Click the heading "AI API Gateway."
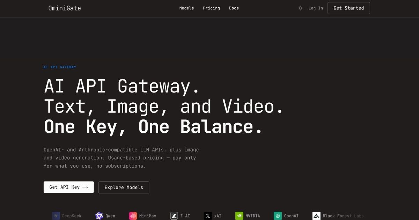Screen dimensions: 419x220 point(122,86)
